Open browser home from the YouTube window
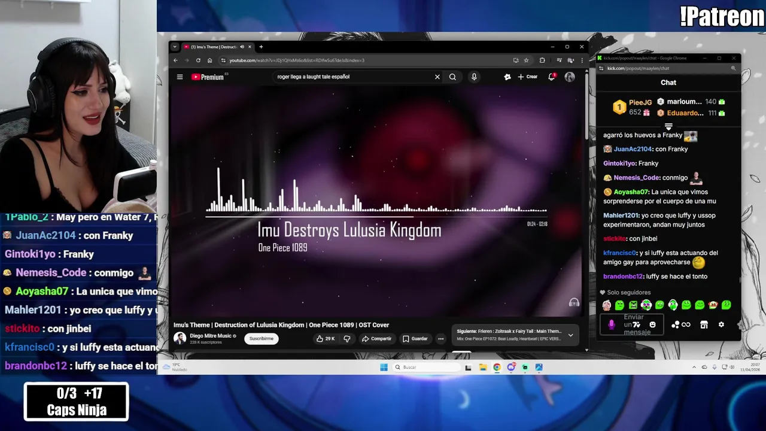 click(x=209, y=60)
